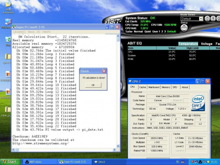The width and height of the screenshot is (220, 165).
Task: Switch to CPU-Z taskbar button
Action: click(109, 162)
